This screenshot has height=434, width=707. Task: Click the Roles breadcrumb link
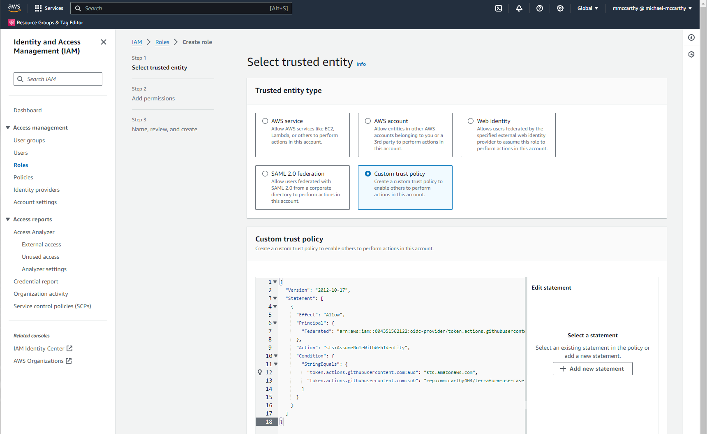coord(162,42)
